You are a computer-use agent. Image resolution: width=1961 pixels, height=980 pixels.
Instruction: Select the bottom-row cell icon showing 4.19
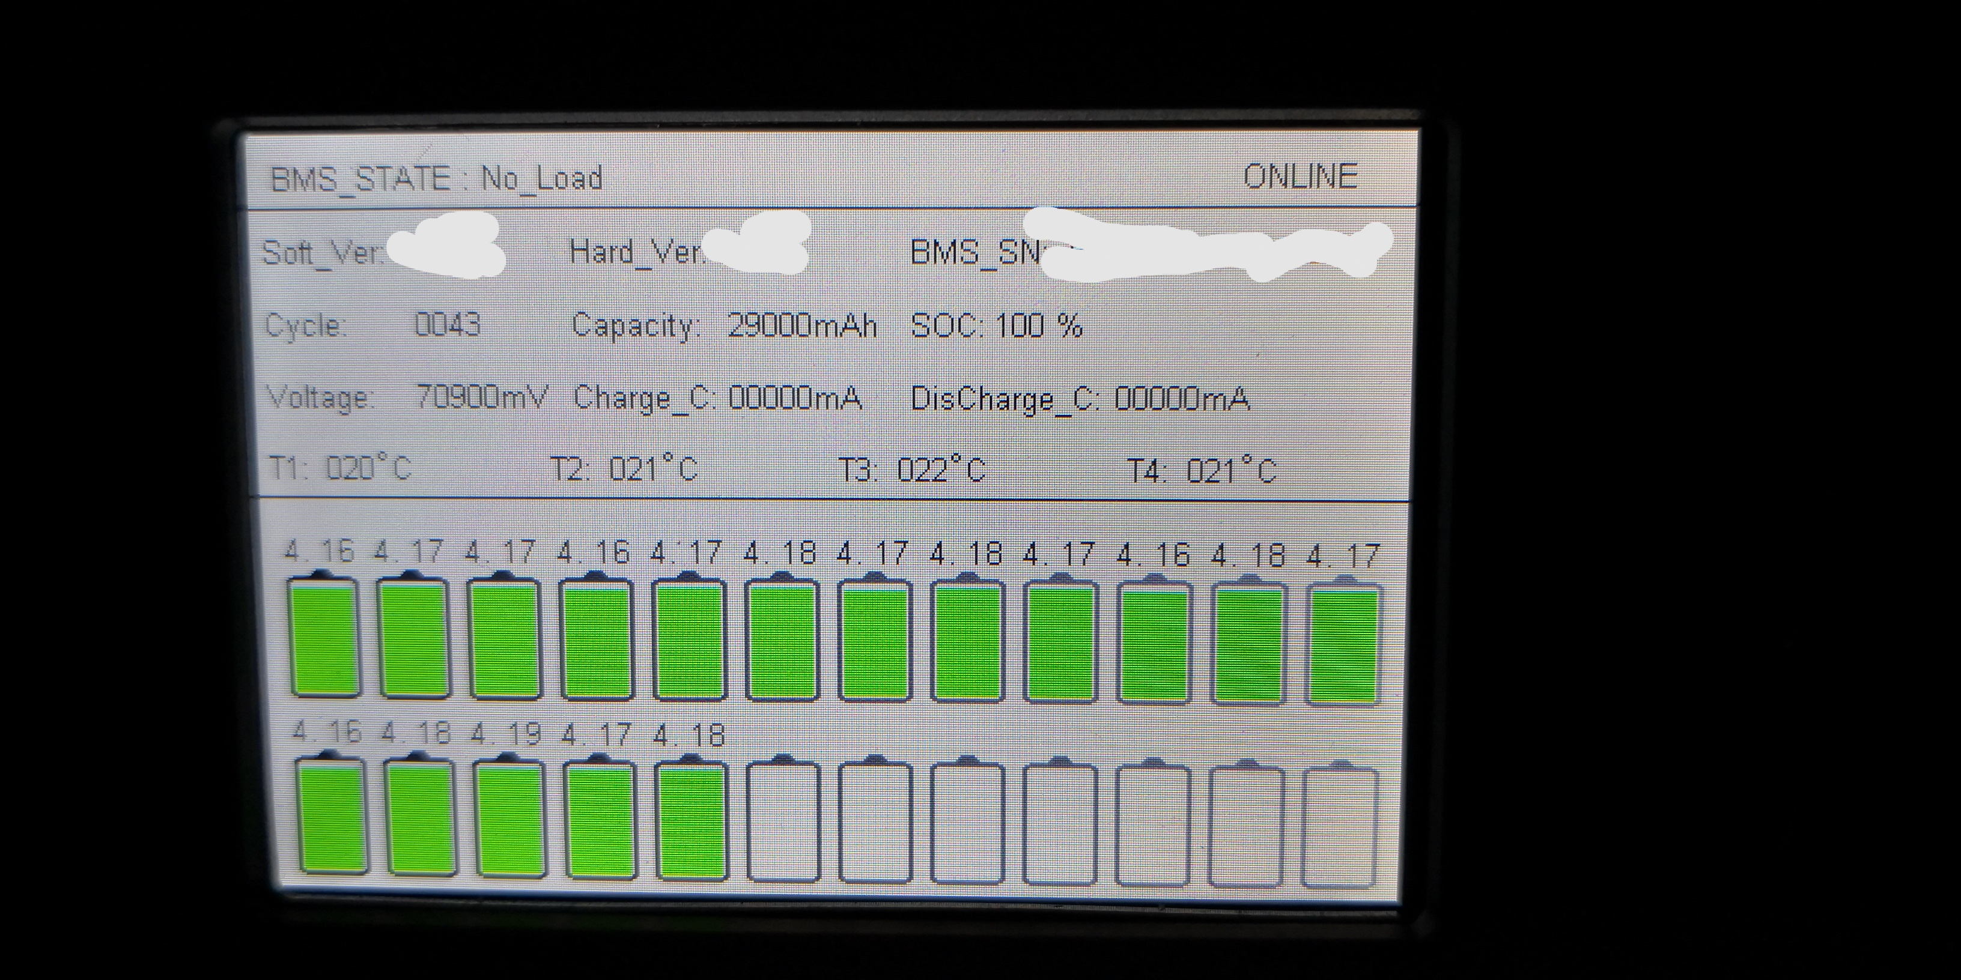pos(509,818)
